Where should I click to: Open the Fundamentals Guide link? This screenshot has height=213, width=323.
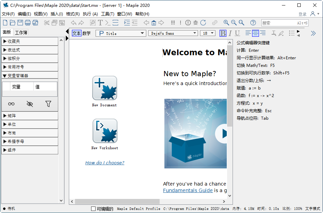click(188, 190)
